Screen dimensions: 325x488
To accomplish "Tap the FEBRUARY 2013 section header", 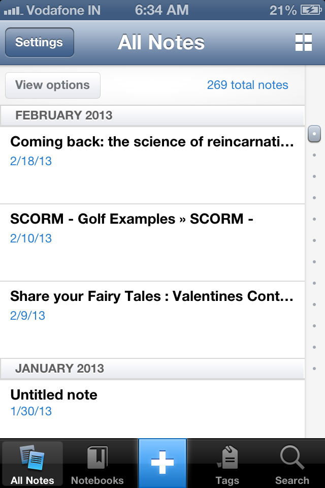I will click(152, 115).
